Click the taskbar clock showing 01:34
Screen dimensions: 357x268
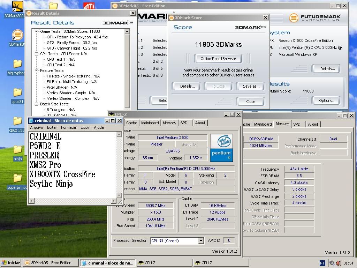tap(348, 263)
